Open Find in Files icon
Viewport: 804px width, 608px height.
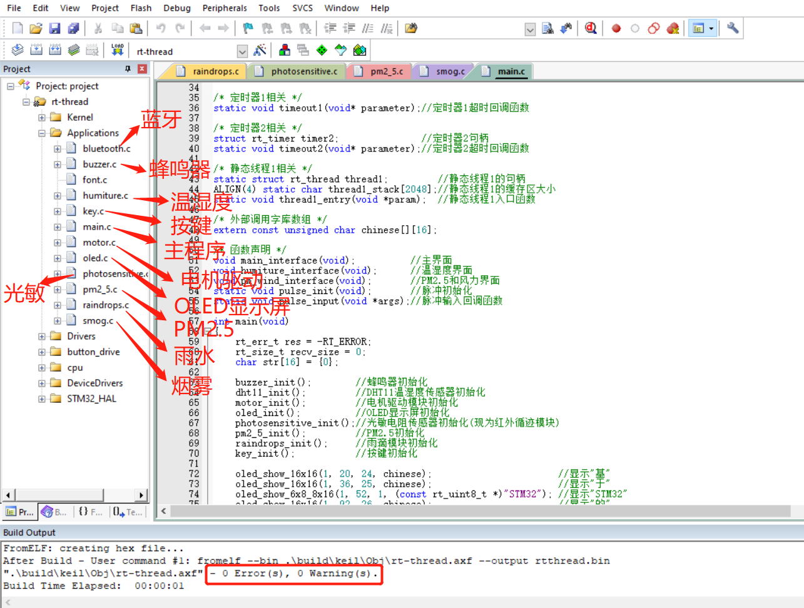(x=411, y=28)
